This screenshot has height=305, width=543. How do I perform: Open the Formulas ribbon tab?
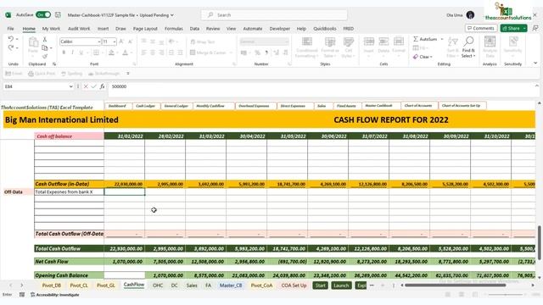coord(173,29)
